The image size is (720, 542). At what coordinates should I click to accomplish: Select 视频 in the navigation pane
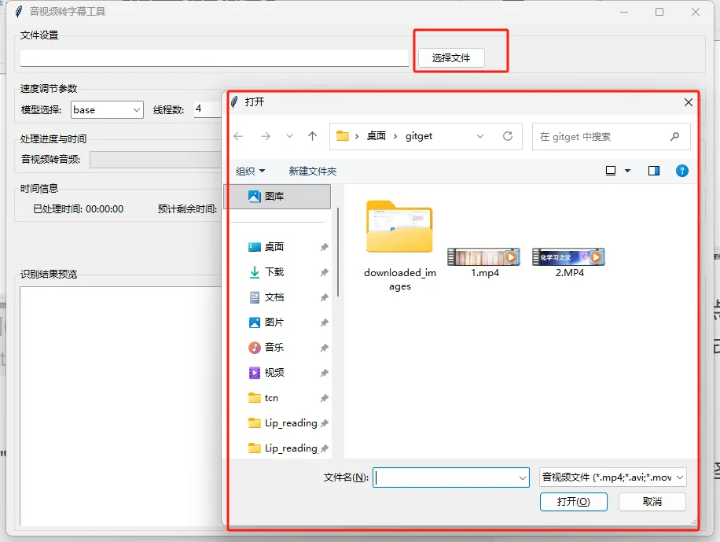point(274,372)
